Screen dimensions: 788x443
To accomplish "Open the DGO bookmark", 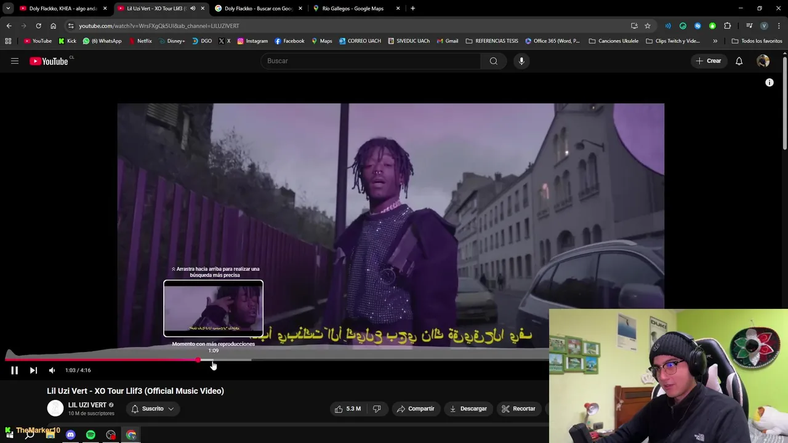I will pyautogui.click(x=201, y=41).
